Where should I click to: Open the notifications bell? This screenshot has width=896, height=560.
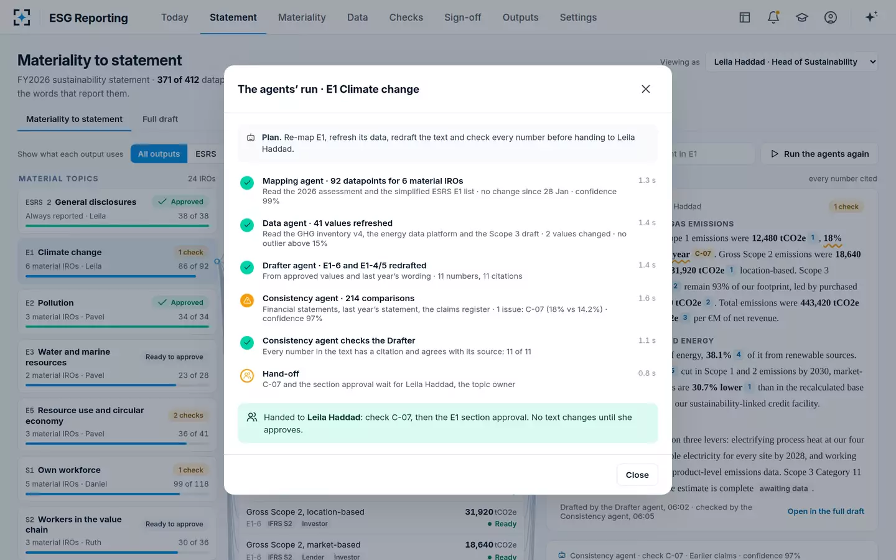[773, 17]
